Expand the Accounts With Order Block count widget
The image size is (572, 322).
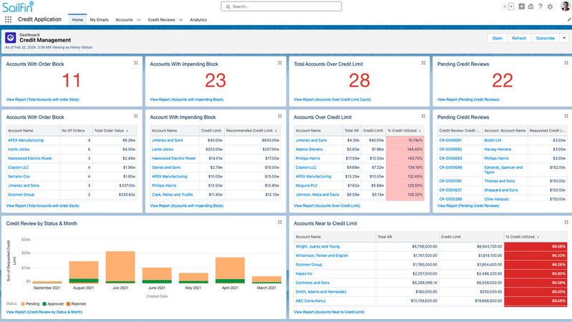135,63
